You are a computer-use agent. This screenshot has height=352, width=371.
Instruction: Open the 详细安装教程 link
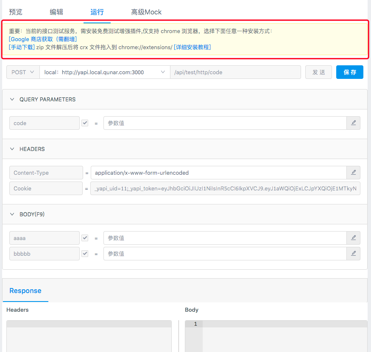pos(192,47)
